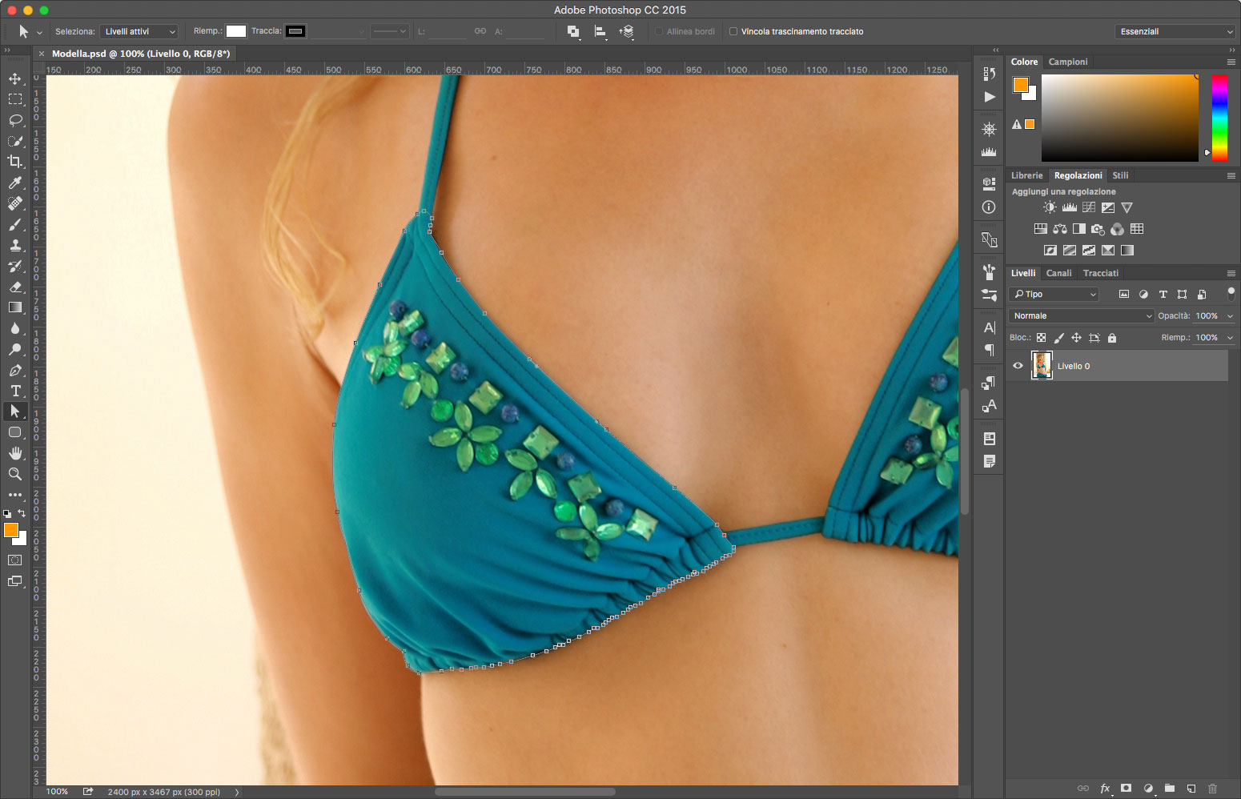Select the Crop tool
The image size is (1241, 799).
coord(15,162)
